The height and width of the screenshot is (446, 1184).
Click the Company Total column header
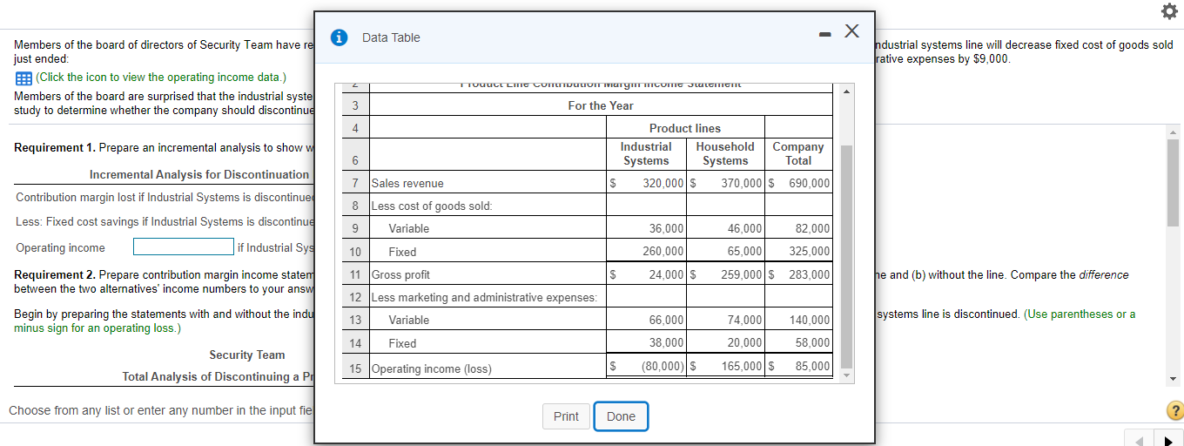coord(797,153)
